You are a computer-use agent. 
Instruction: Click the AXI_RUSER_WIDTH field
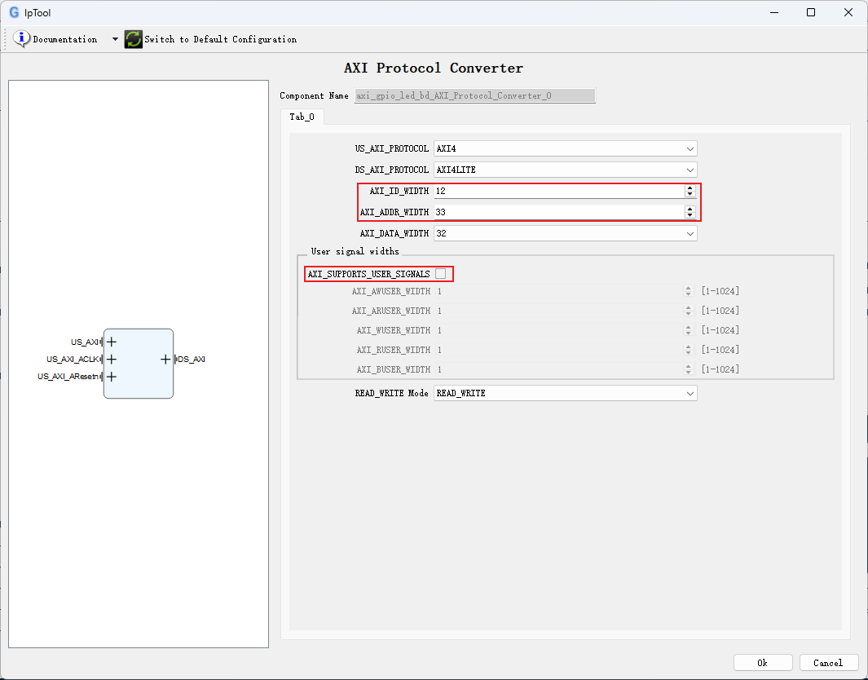560,350
